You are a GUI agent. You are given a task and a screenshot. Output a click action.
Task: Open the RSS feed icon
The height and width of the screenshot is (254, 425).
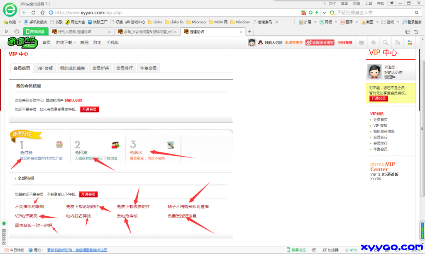[x=398, y=42]
